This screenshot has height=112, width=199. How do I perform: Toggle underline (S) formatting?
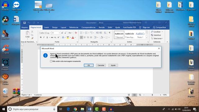tap(47, 37)
